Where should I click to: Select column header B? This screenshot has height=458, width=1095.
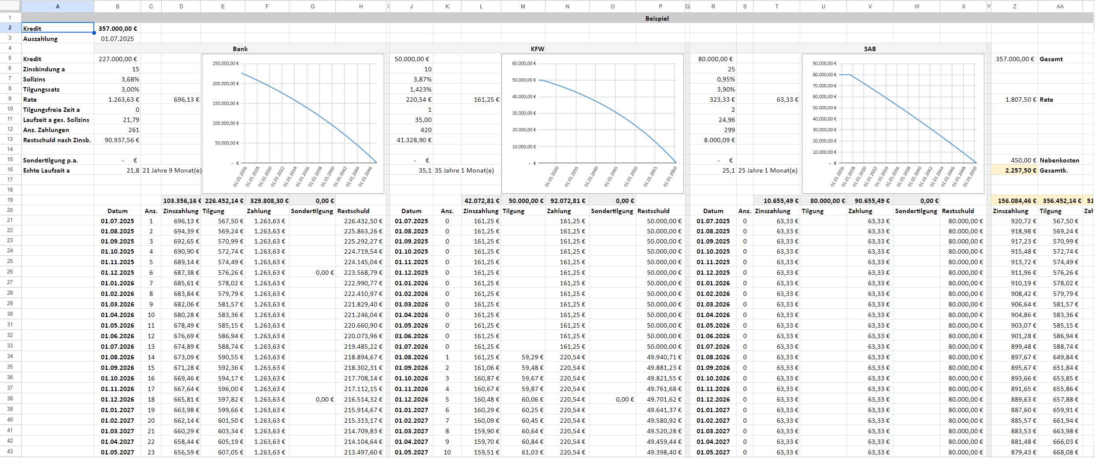pos(117,6)
